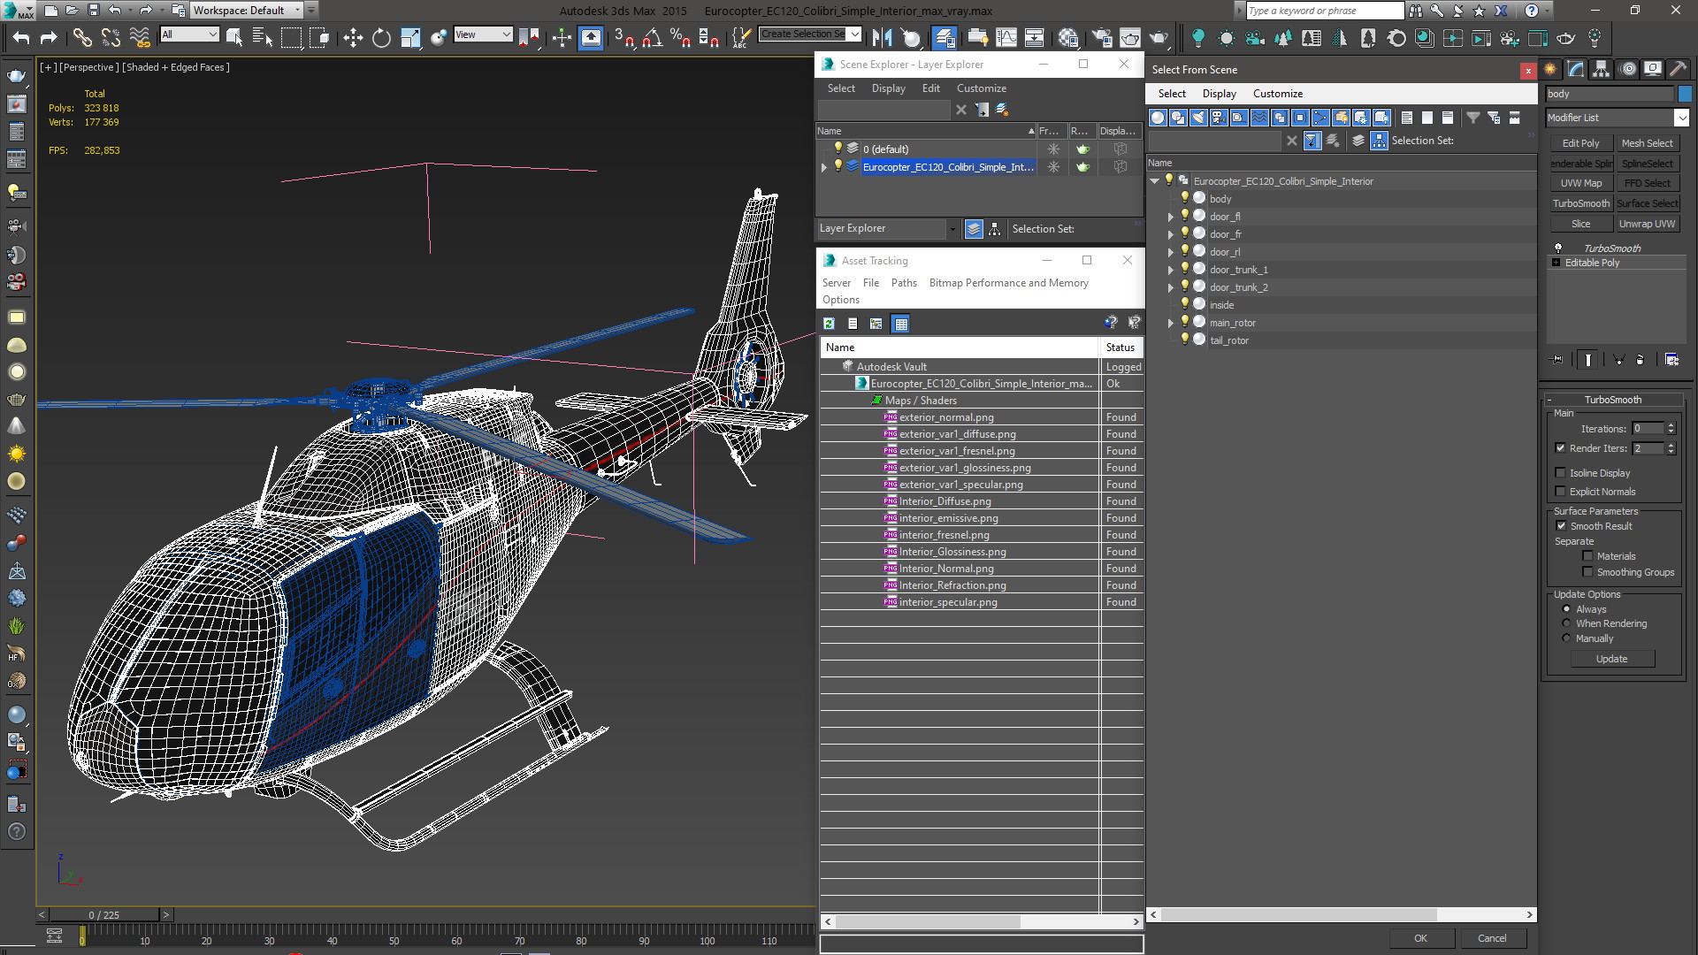Image resolution: width=1698 pixels, height=955 pixels.
Task: Click the Cancel button
Action: 1491,938
